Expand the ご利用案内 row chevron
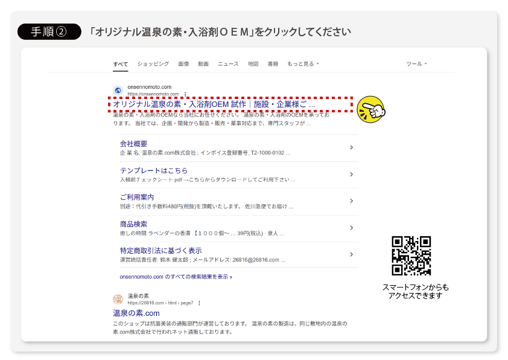 pyautogui.click(x=351, y=201)
